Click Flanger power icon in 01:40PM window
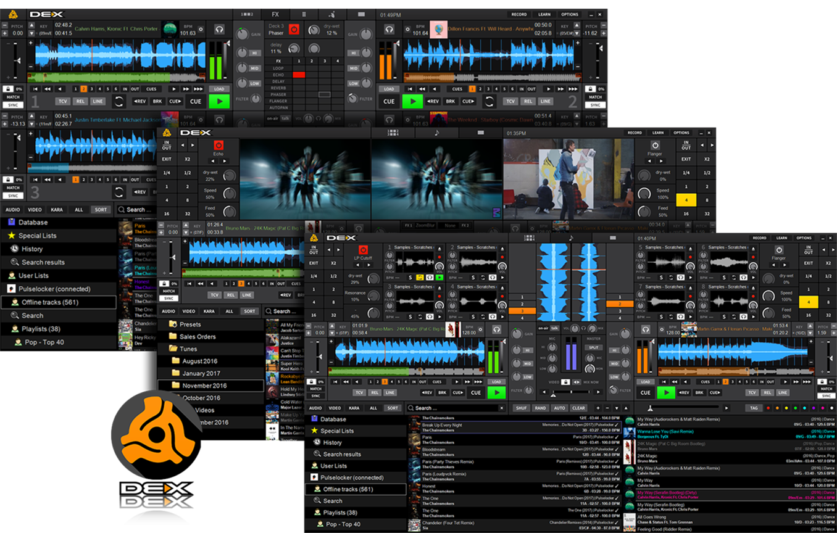The height and width of the screenshot is (533, 837). click(x=778, y=250)
